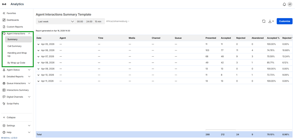Click the 85.71% Accepted % cell
Viewport: 295px width, 140px height.
[270, 63]
